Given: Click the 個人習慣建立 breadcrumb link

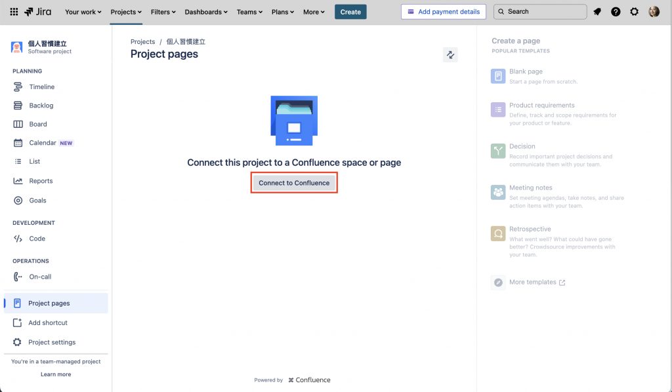Looking at the screenshot, I should pyautogui.click(x=186, y=41).
